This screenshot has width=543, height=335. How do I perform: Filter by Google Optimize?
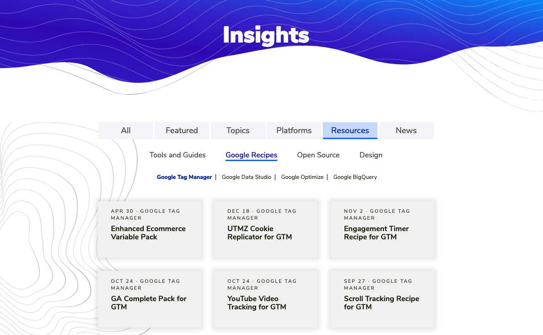point(302,177)
